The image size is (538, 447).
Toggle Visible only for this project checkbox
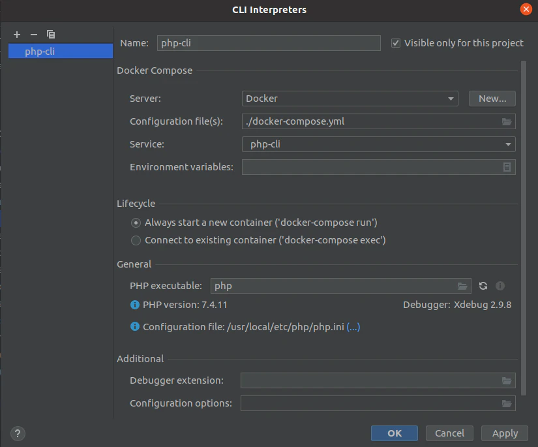[396, 43]
